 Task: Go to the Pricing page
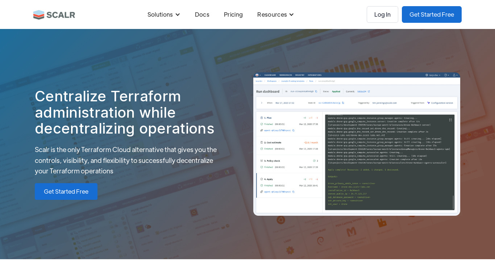pos(233,14)
